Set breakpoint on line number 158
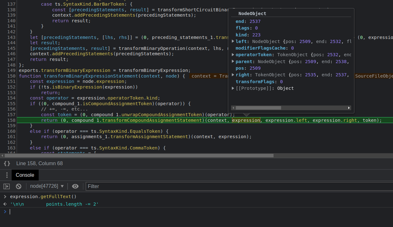The height and width of the screenshot is (227, 393). (11, 120)
